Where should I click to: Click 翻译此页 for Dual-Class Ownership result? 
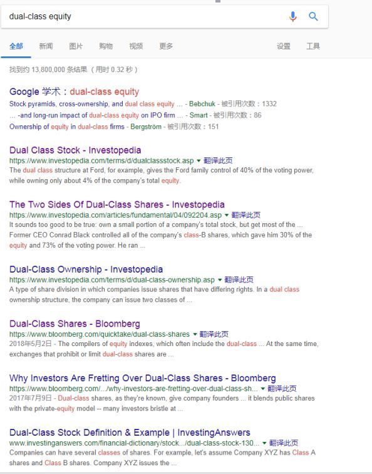coord(239,280)
